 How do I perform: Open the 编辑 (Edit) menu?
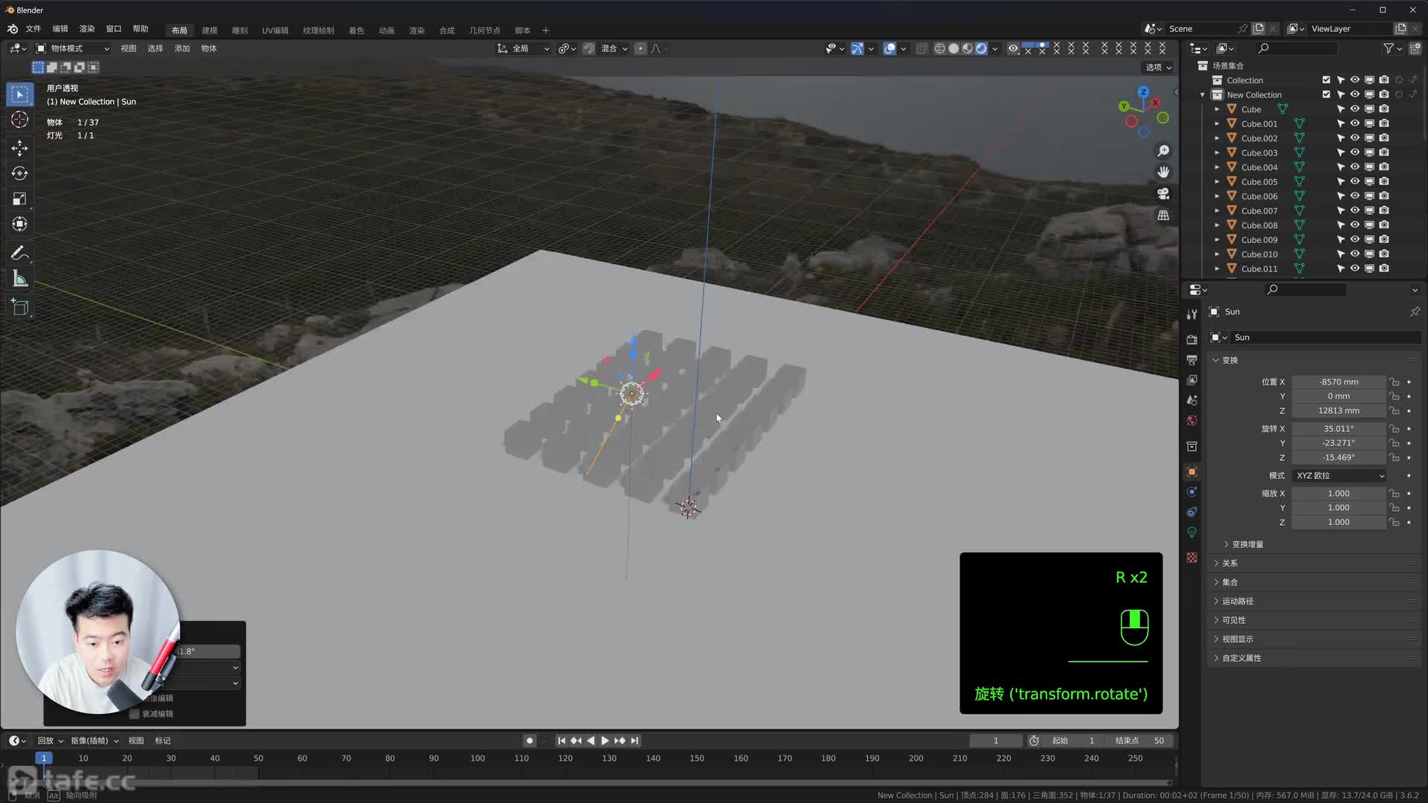59,29
